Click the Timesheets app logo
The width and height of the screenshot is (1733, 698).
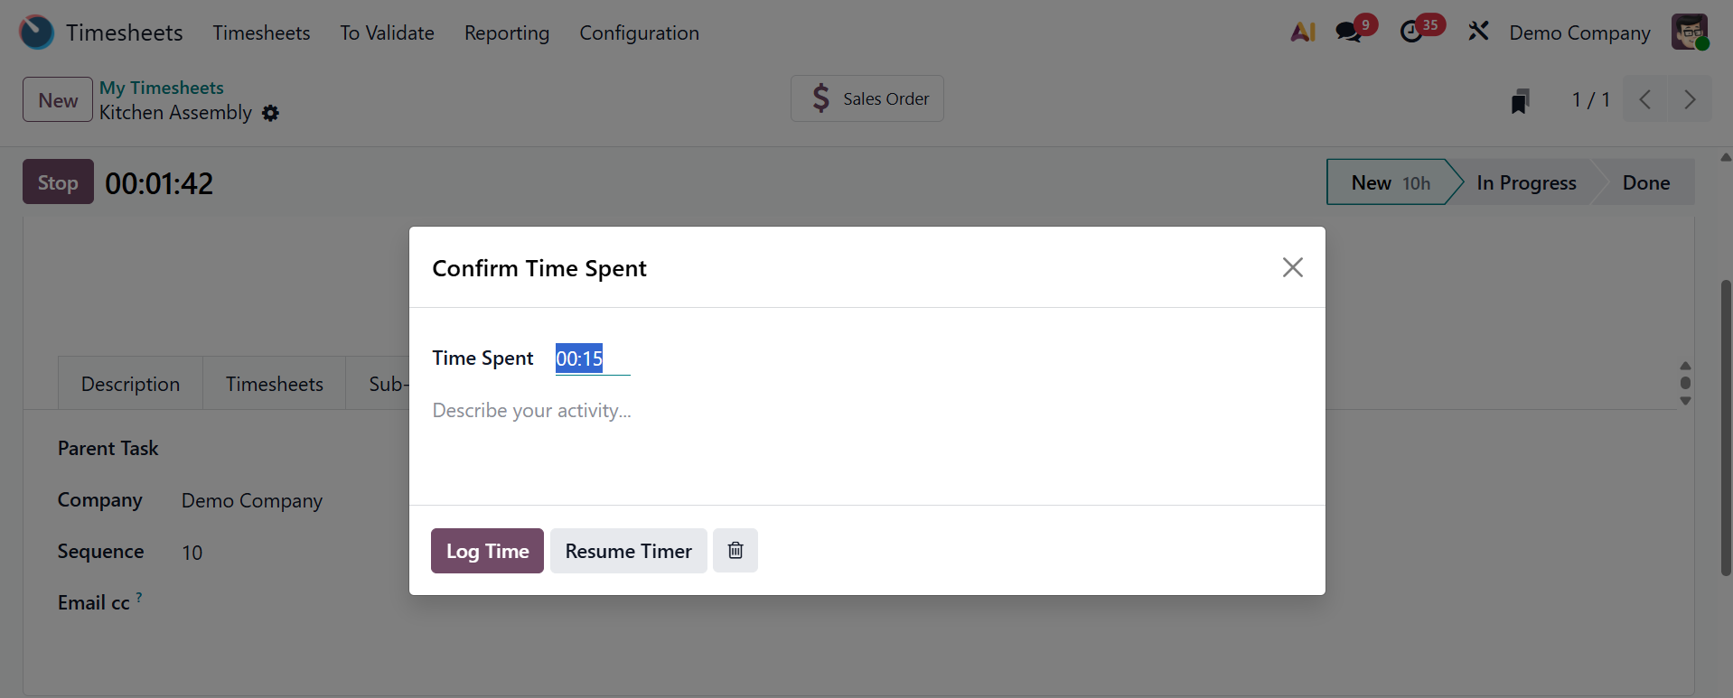(x=37, y=33)
